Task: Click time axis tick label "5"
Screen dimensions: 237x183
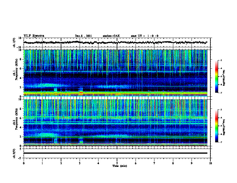Action: click(117, 163)
